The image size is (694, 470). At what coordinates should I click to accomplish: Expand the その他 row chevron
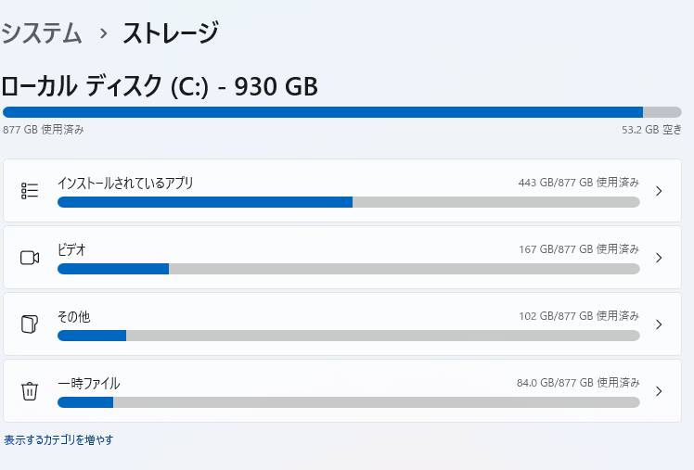(x=659, y=324)
